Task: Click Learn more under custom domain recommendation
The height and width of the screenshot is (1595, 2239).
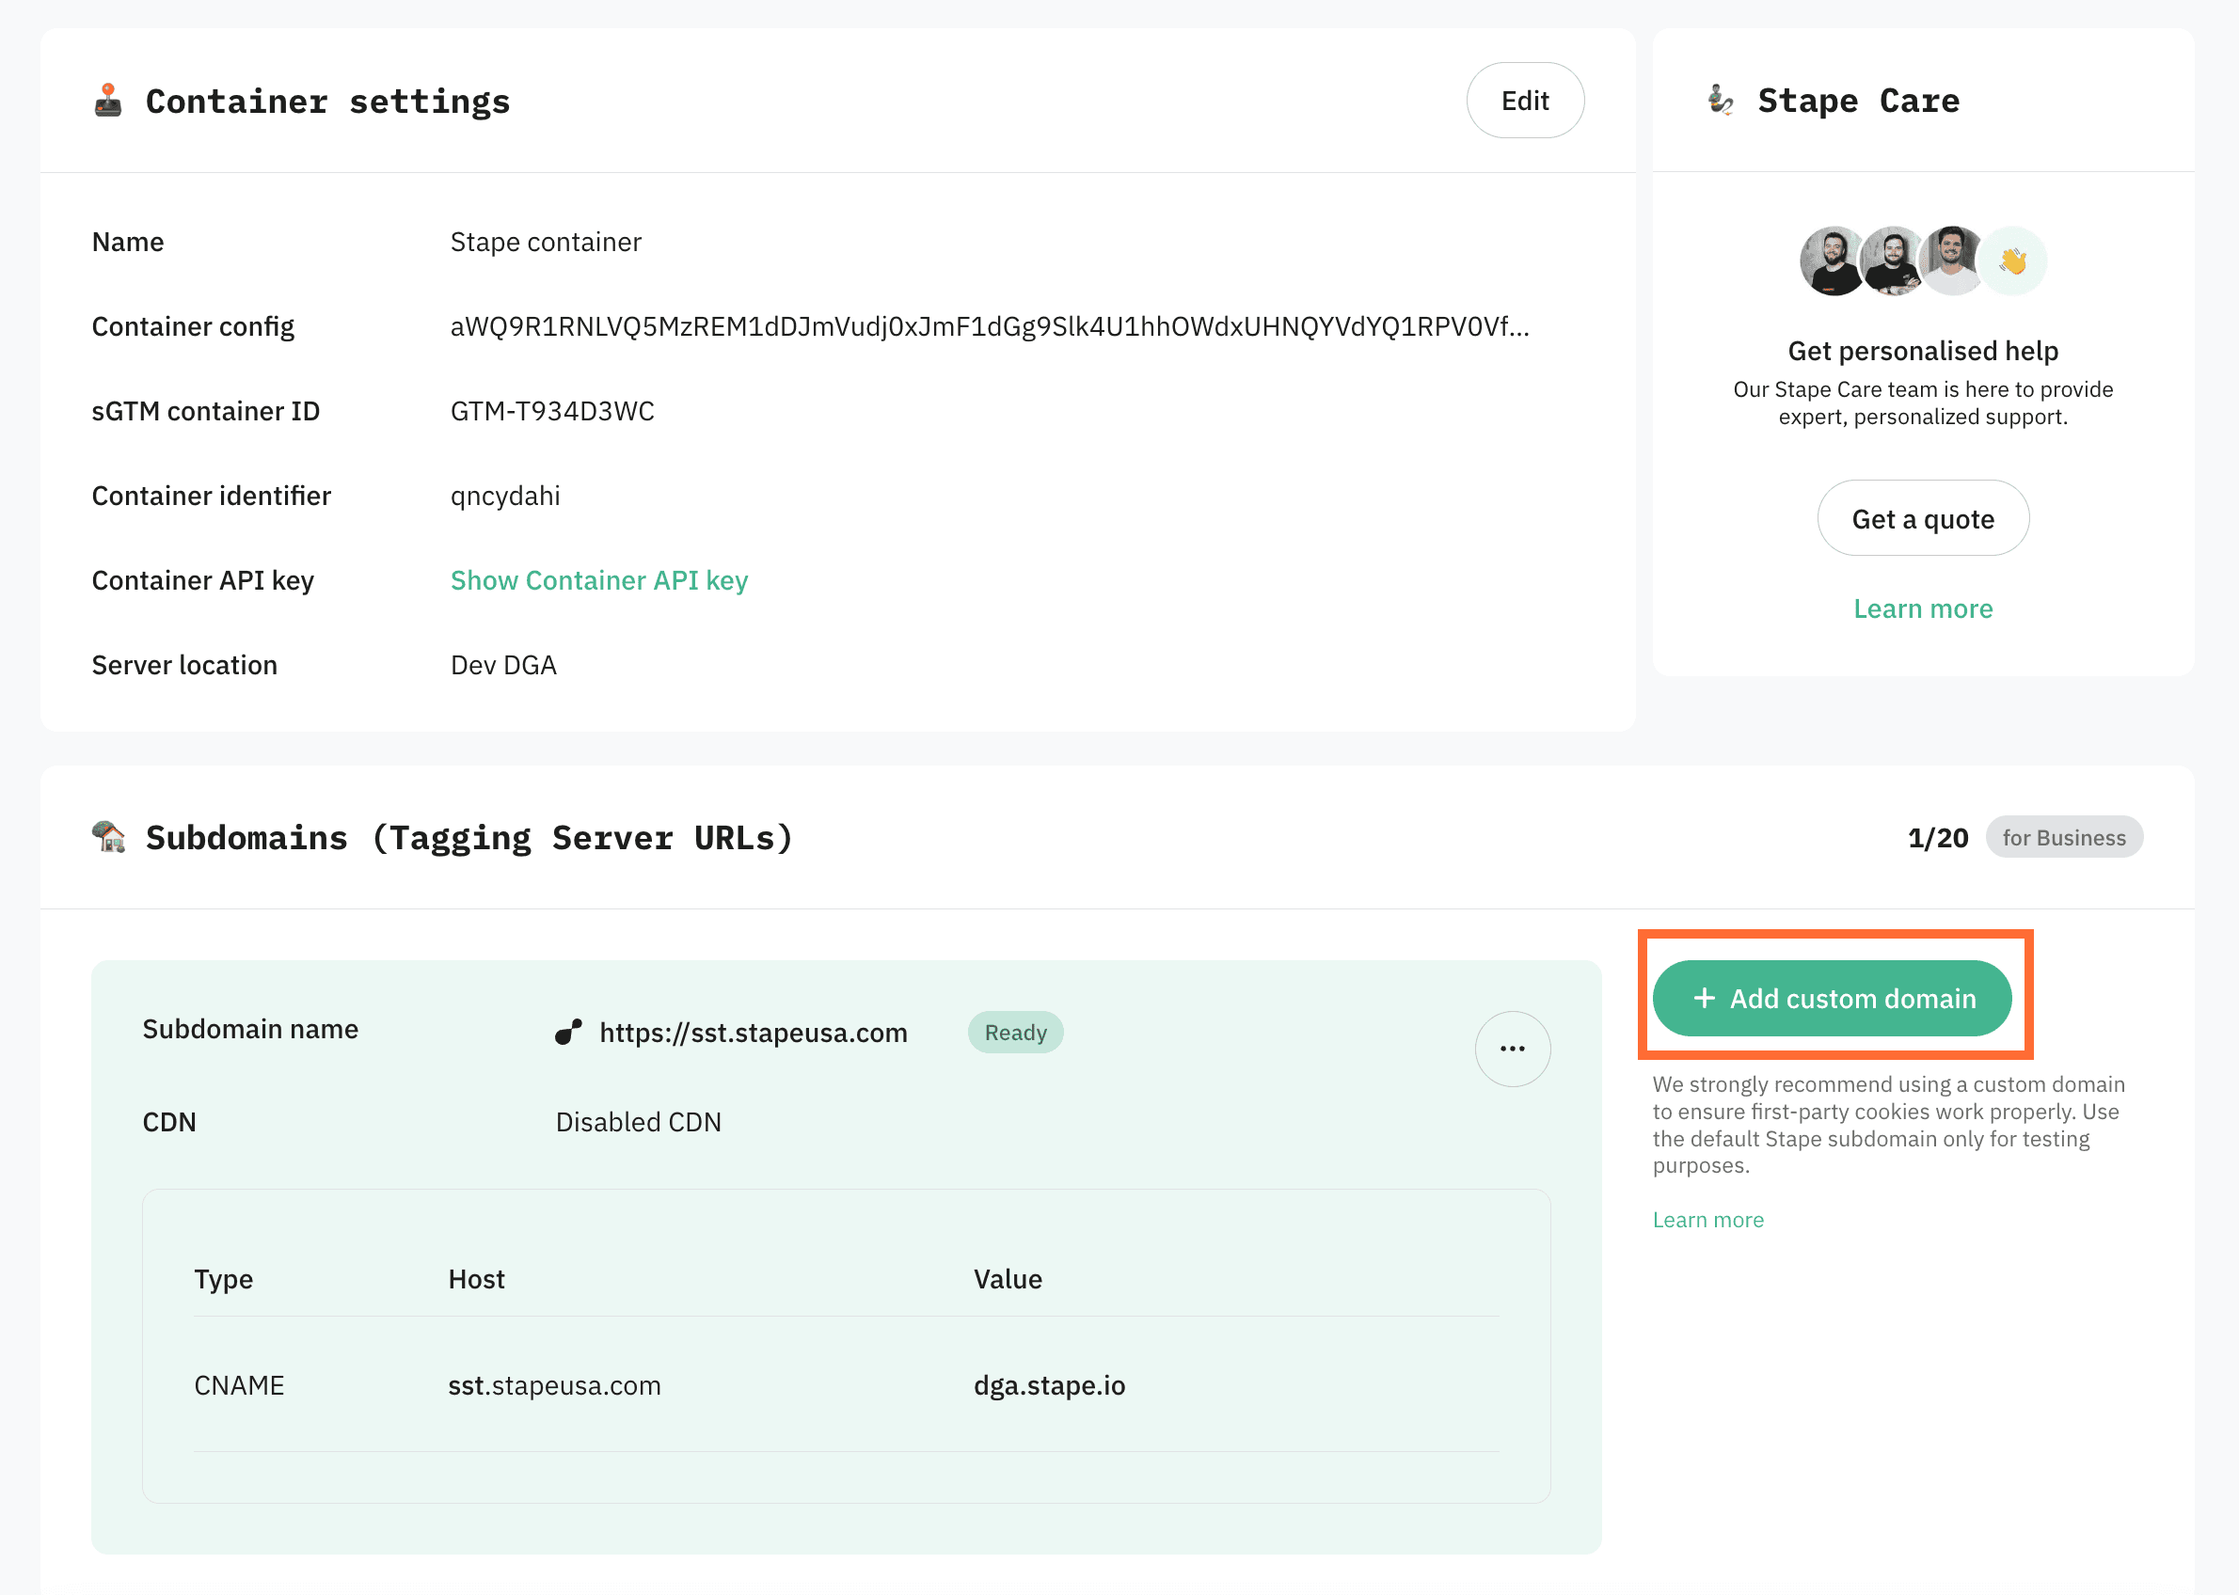Action: (1707, 1219)
